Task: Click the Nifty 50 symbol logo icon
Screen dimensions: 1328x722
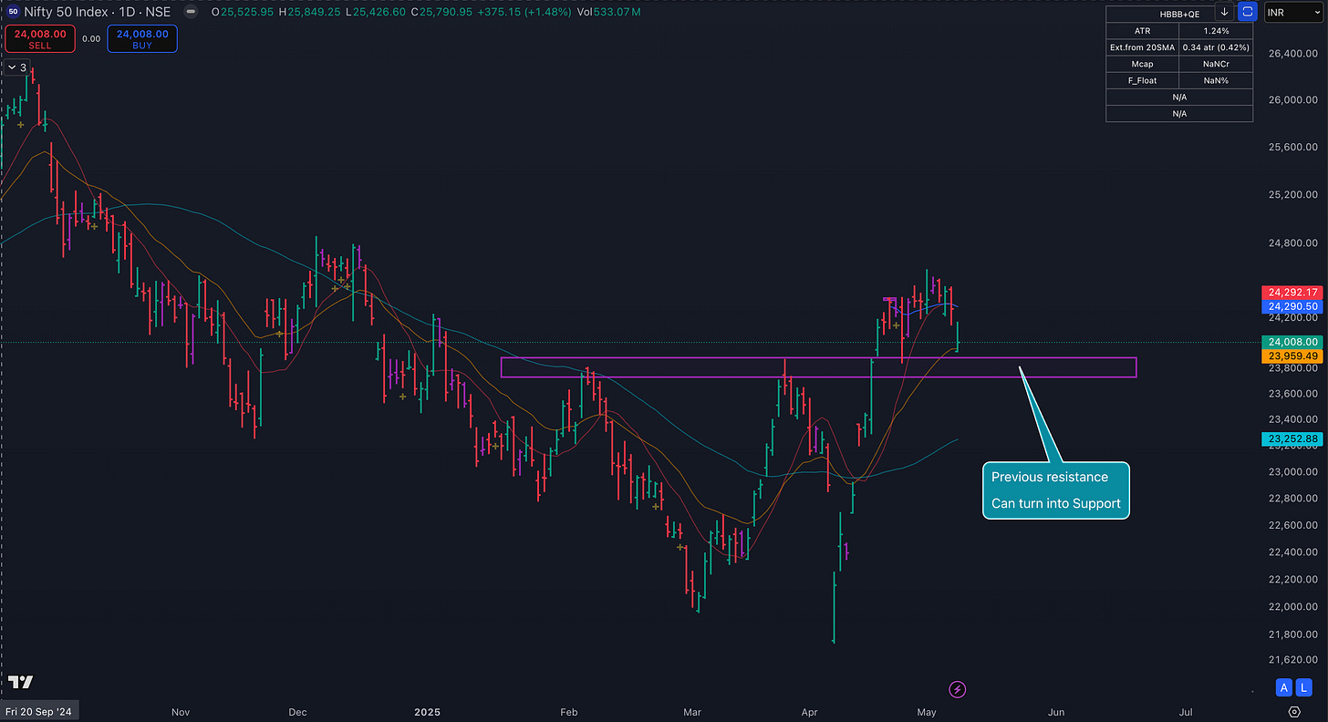Action: [13, 12]
